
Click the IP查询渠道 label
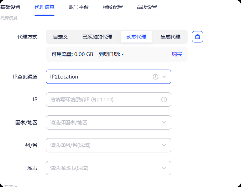coord(25,77)
